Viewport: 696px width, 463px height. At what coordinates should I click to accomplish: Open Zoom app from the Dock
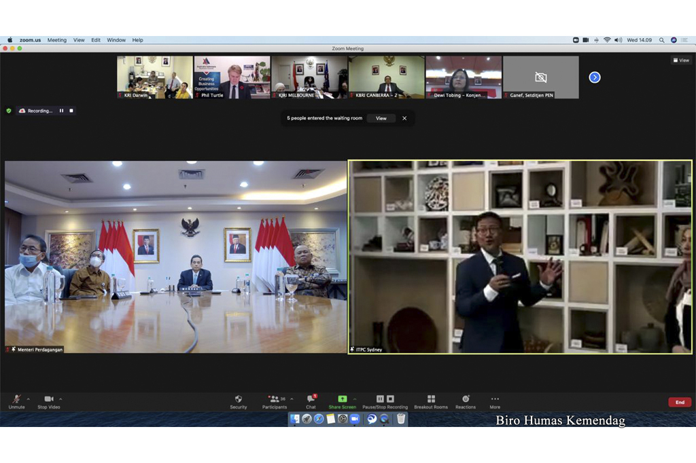point(355,419)
